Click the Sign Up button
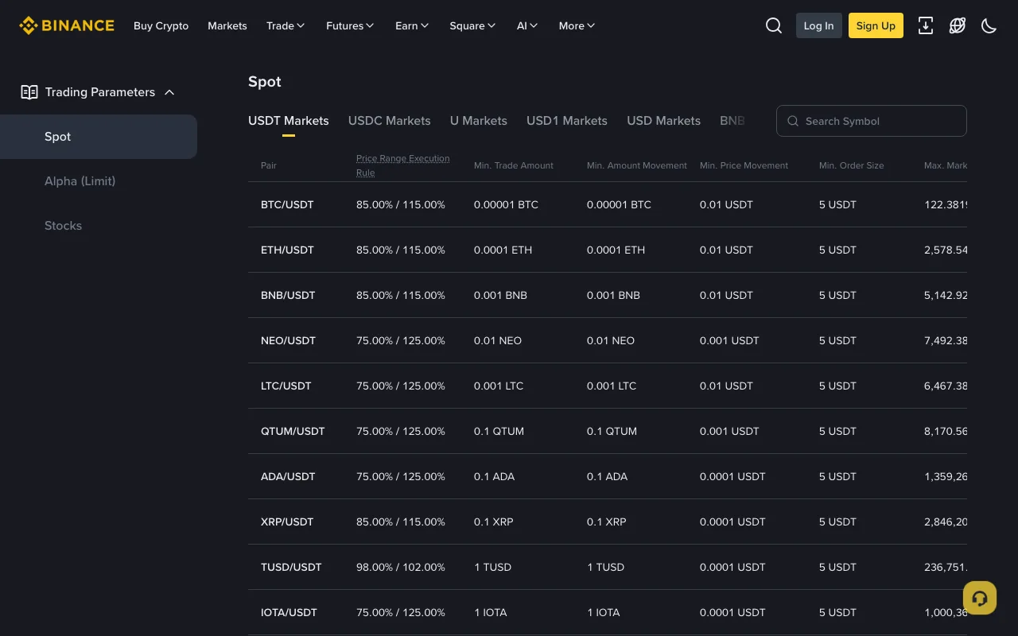 [x=876, y=25]
